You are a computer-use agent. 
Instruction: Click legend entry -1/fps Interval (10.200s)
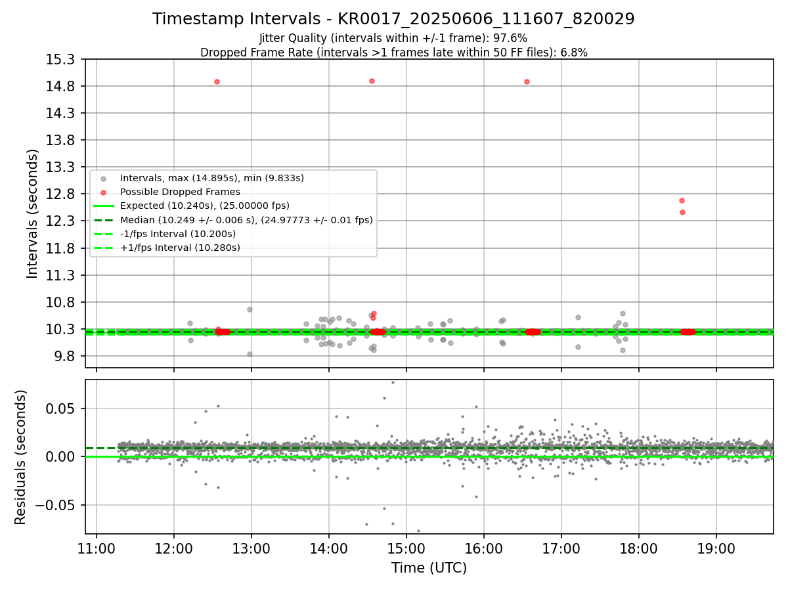[x=177, y=234]
